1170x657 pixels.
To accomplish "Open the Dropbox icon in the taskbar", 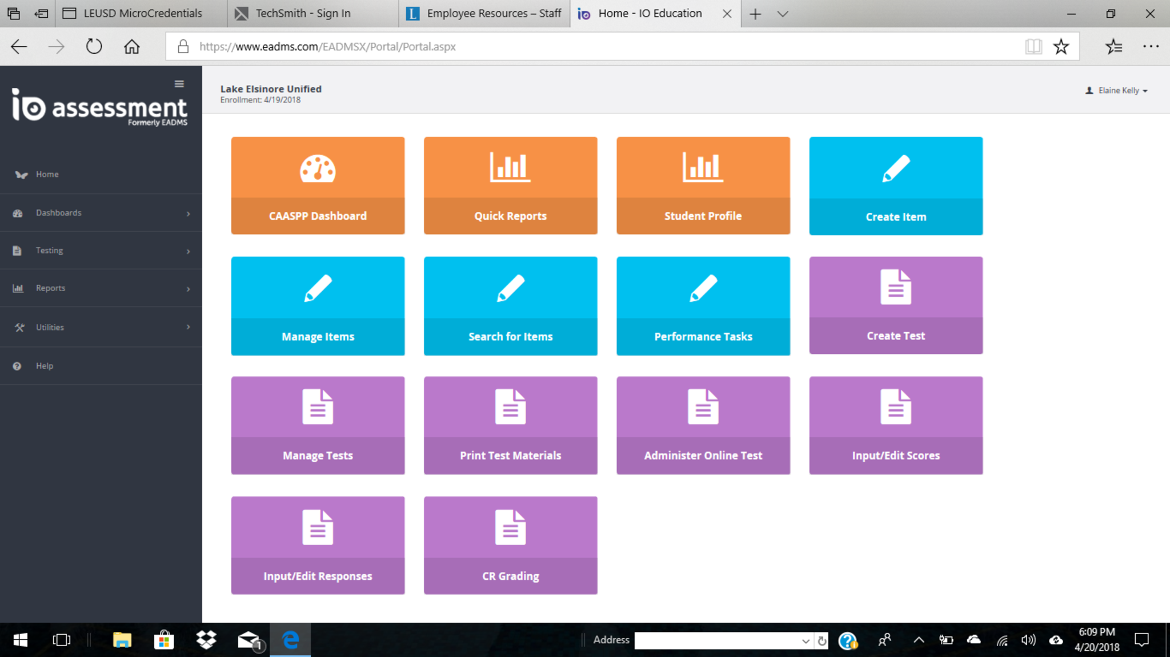I will click(206, 640).
